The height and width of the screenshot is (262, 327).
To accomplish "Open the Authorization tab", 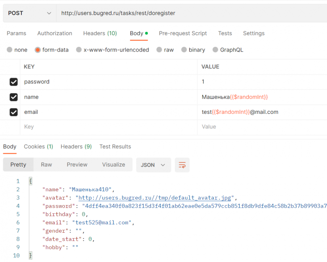I will point(54,33).
